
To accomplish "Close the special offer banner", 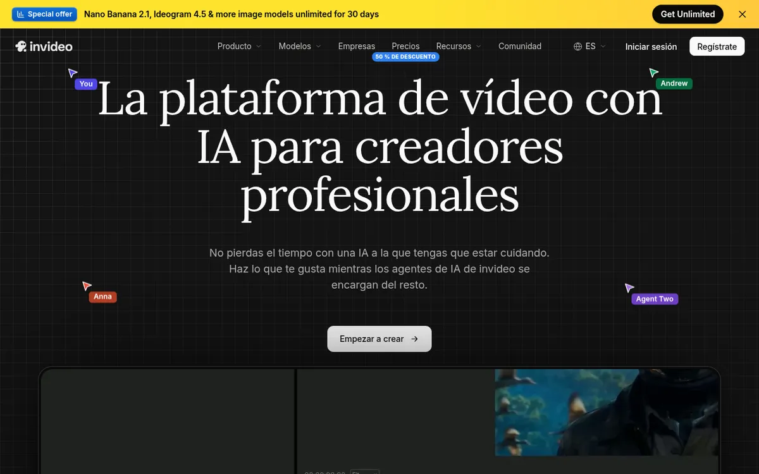I will 743,14.
